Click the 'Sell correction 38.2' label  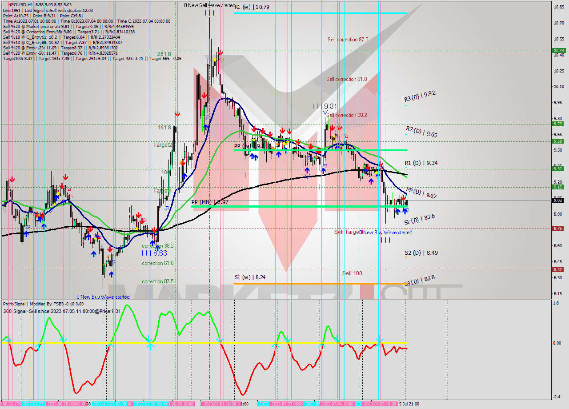[347, 115]
